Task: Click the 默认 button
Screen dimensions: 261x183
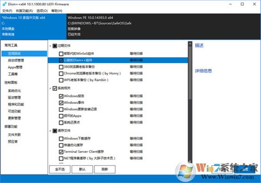Action: click(x=82, y=169)
